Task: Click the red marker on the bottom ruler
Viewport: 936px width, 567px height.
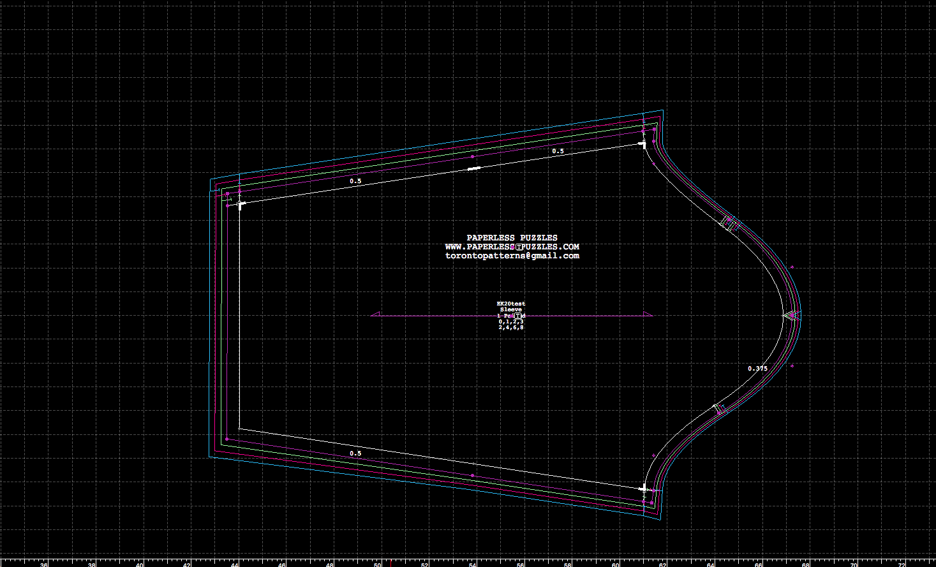Action: click(x=390, y=563)
